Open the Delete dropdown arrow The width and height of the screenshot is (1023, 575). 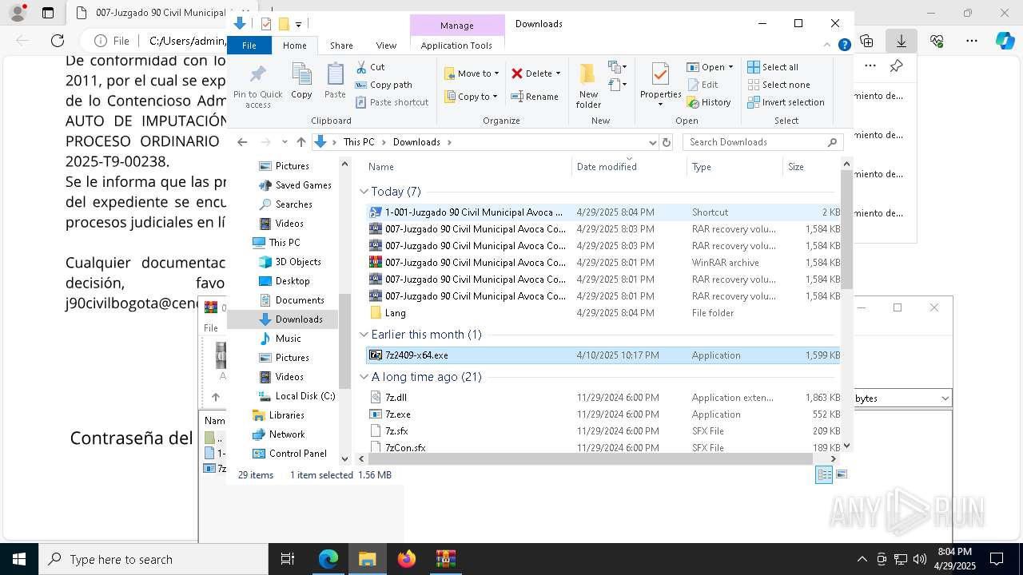558,73
